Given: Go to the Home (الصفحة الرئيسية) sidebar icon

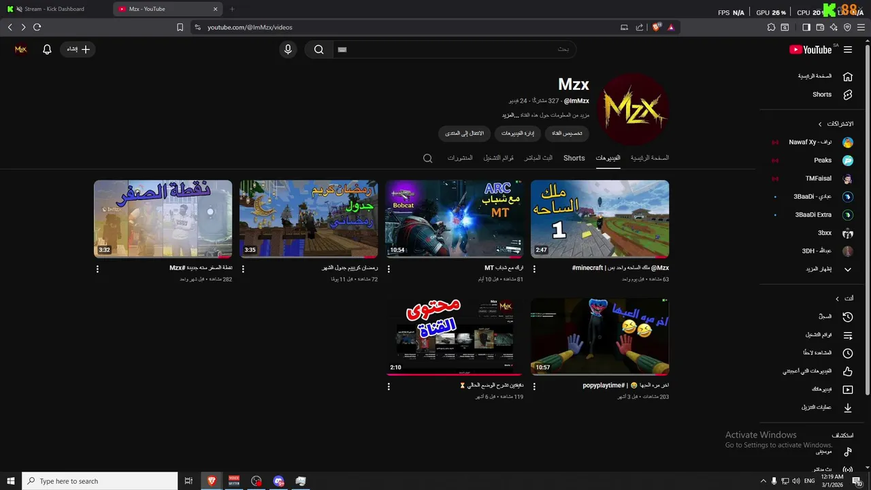Looking at the screenshot, I should pos(848,76).
